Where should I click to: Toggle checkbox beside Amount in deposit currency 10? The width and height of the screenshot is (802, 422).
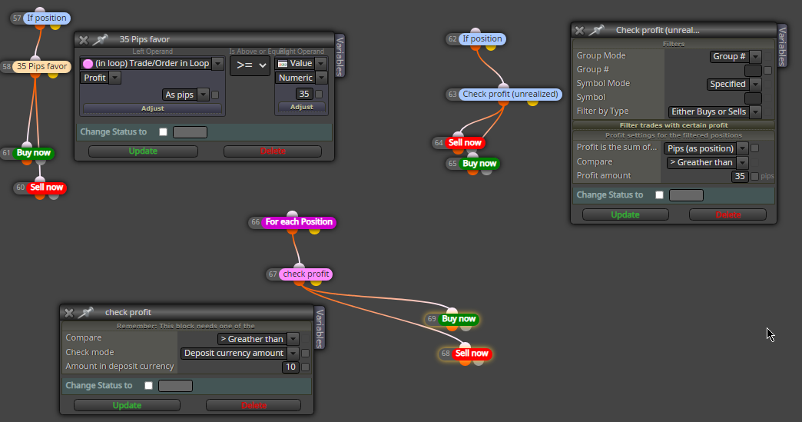pos(305,367)
